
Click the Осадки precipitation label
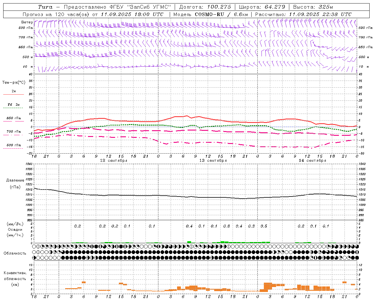[15, 230]
